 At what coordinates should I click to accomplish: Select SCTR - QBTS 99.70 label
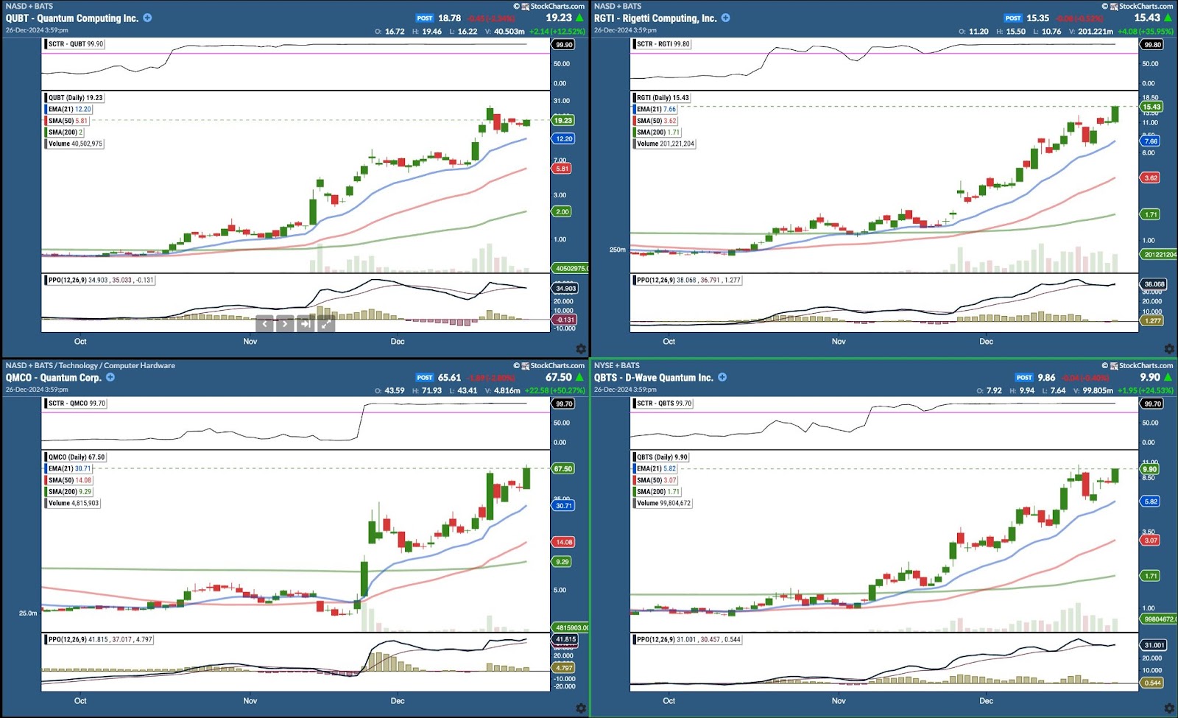pyautogui.click(x=664, y=404)
